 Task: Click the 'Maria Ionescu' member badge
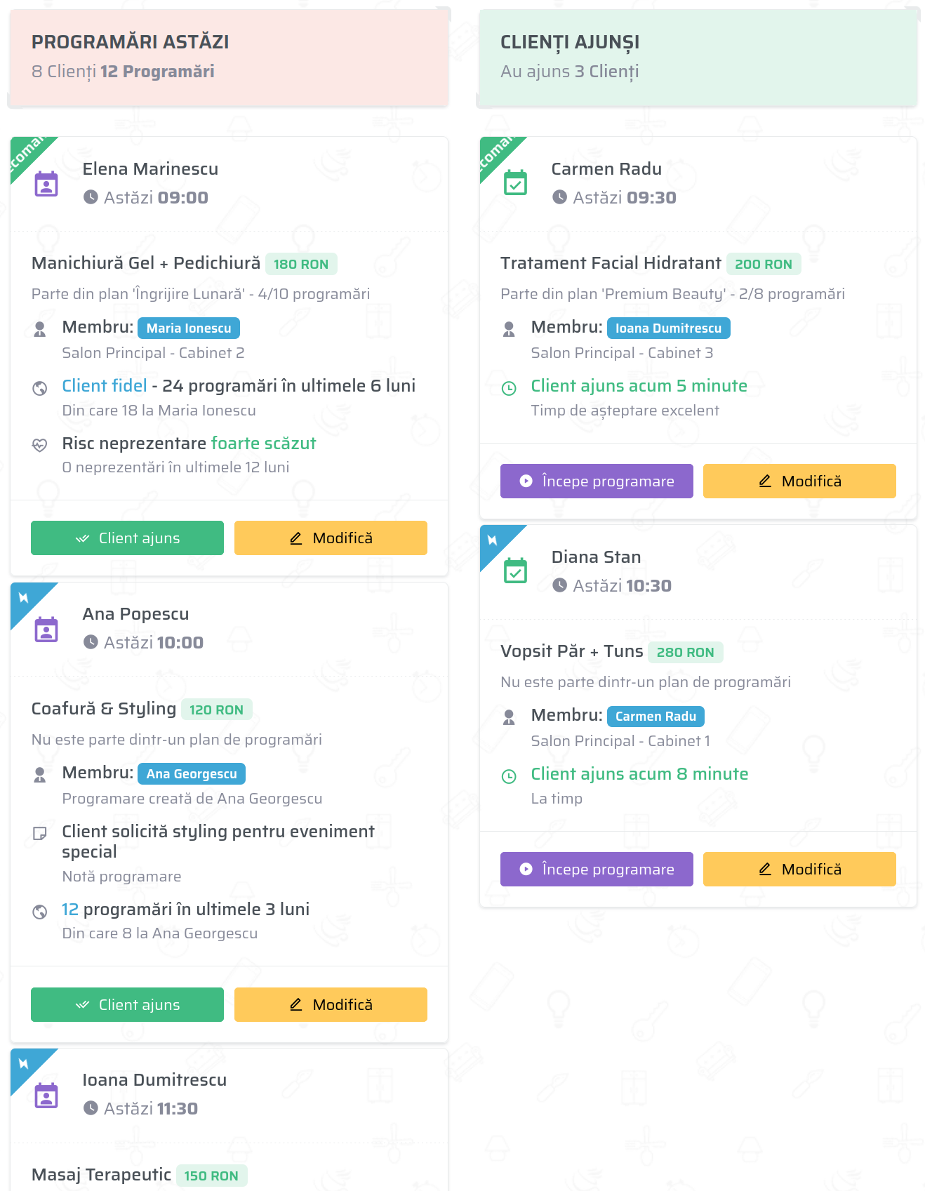point(189,328)
